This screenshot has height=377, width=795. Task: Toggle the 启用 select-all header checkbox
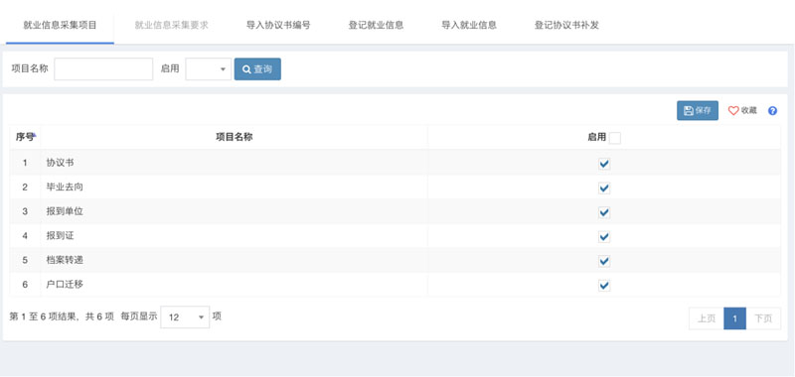click(x=614, y=138)
